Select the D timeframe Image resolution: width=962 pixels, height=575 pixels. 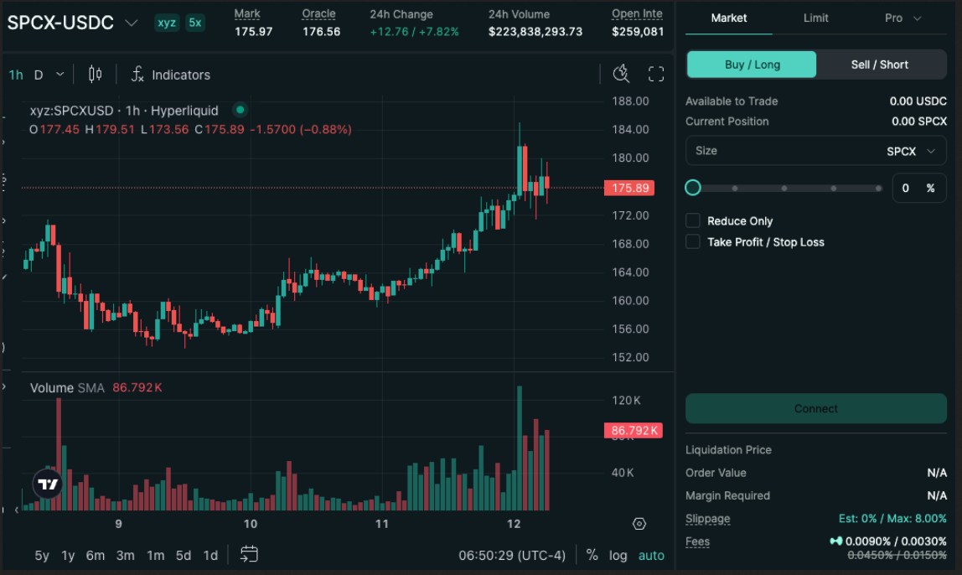(x=39, y=75)
